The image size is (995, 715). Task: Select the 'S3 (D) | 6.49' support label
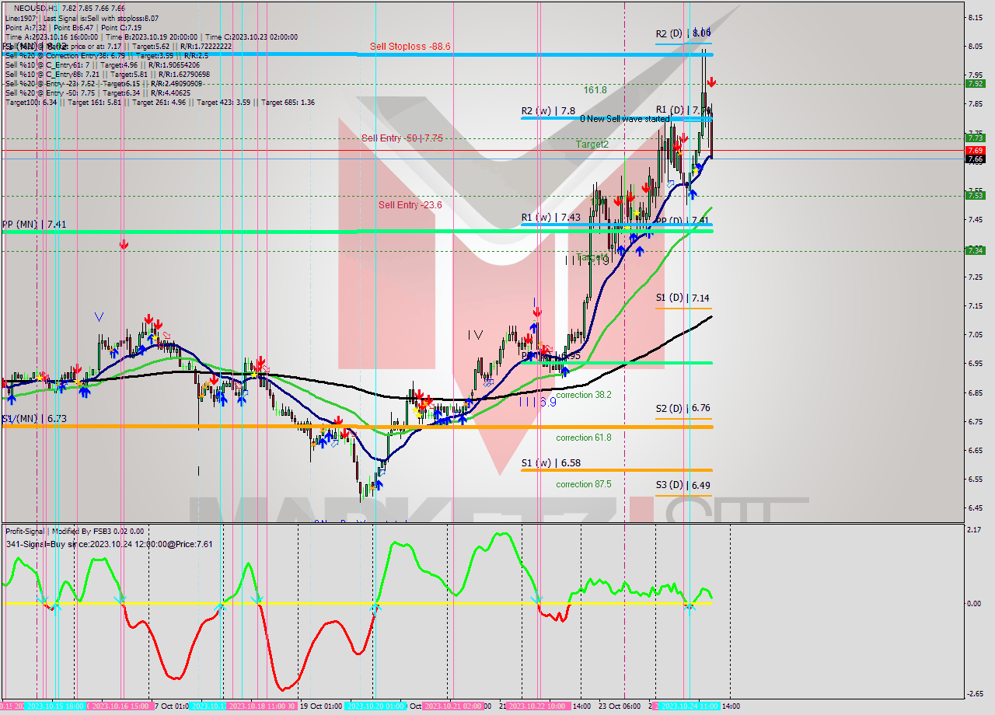(x=683, y=485)
